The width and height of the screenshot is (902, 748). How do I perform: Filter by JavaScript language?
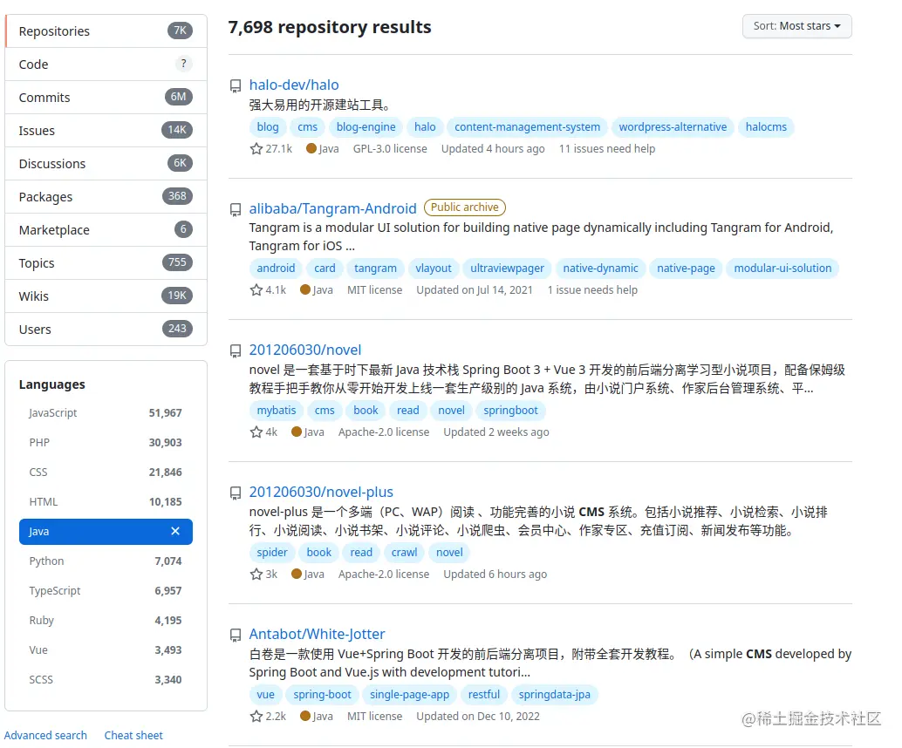[x=106, y=413]
